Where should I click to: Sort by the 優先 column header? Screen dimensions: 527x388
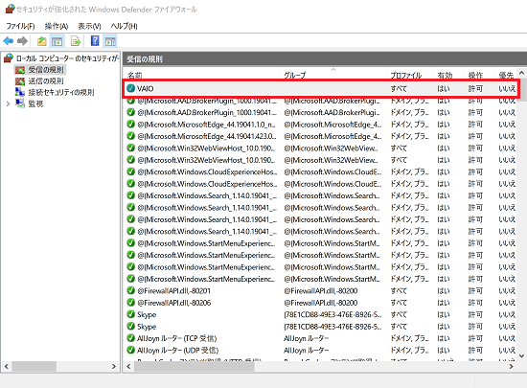click(x=506, y=75)
